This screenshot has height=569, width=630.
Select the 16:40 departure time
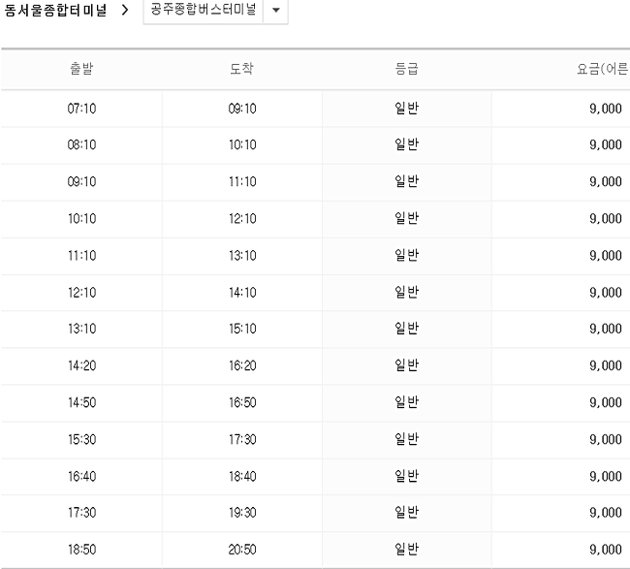81,477
